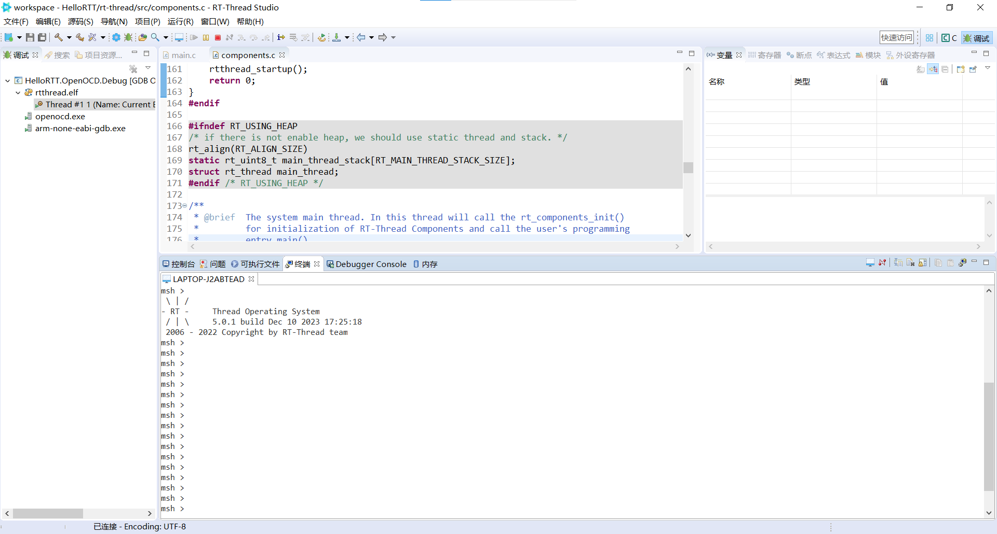Toggle Instruction Stepping Mode icon
The width and height of the screenshot is (997, 534).
(x=281, y=37)
